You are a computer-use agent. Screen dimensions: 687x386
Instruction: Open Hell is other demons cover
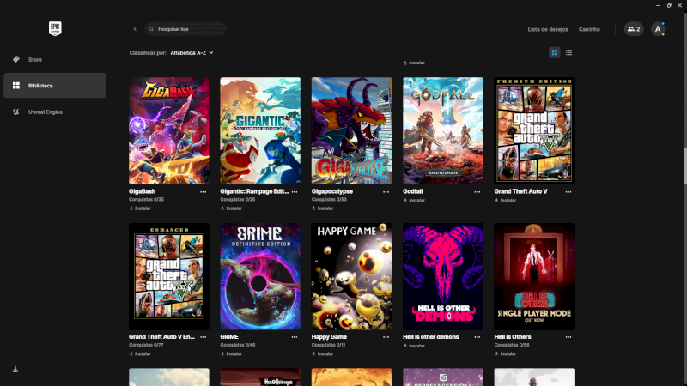[x=443, y=276]
